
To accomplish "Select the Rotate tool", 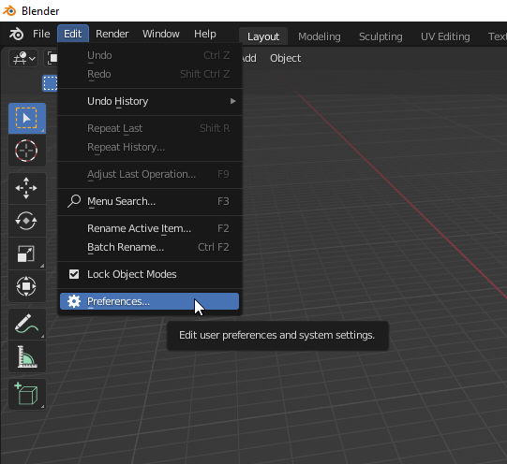I will point(27,221).
